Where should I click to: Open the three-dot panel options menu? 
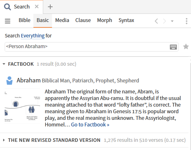pos(187,21)
